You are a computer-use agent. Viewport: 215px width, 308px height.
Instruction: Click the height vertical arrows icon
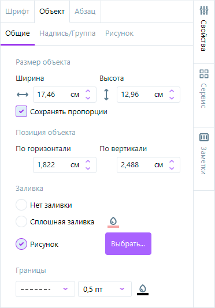point(106,95)
